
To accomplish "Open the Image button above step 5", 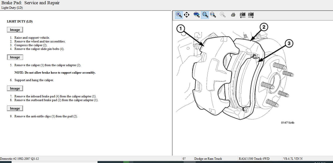I will [15, 57].
